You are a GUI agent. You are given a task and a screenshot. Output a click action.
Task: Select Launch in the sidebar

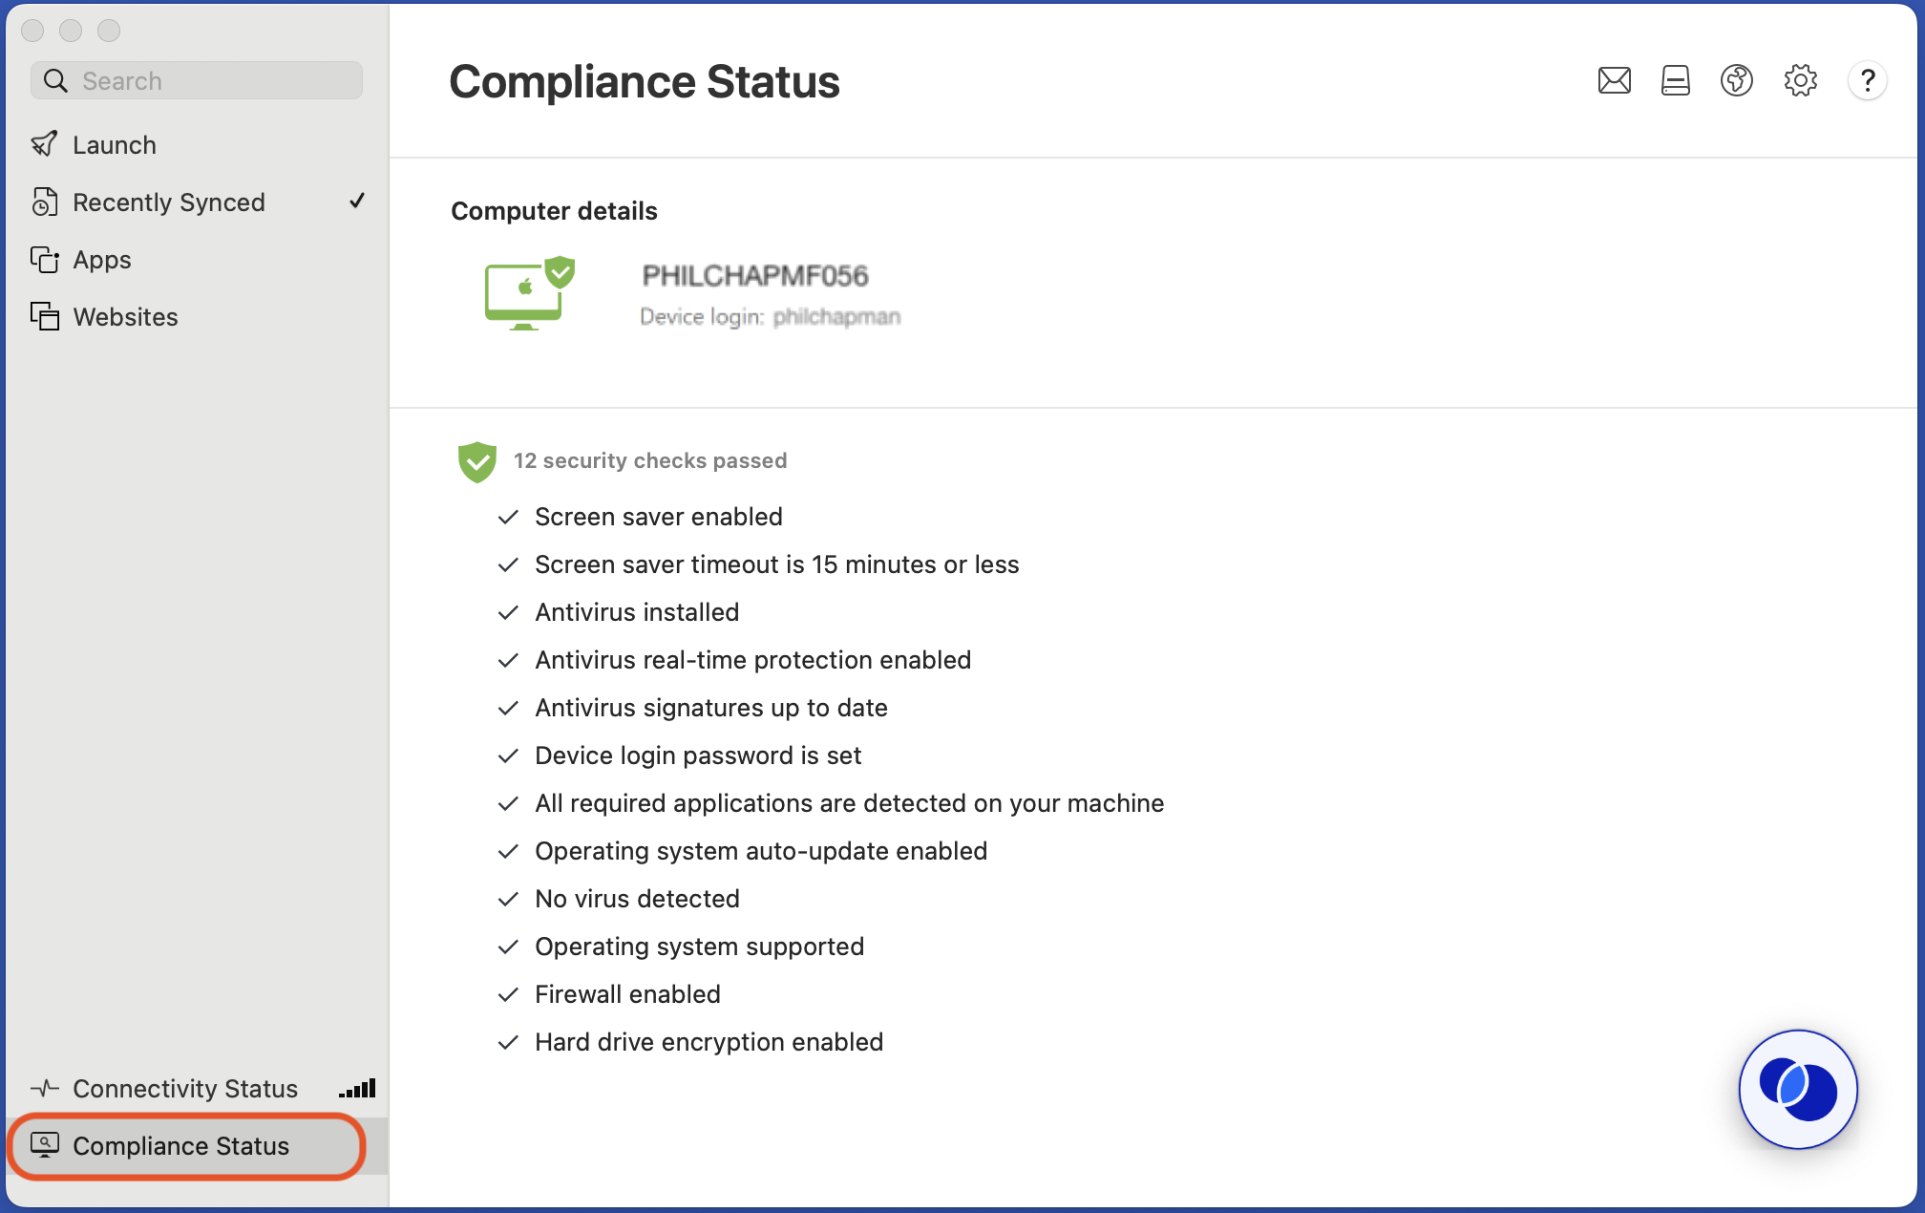click(197, 144)
